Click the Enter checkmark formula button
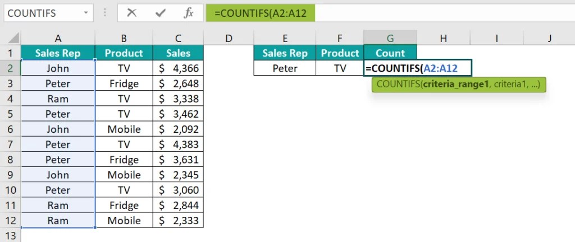The image size is (575, 242). 160,13
